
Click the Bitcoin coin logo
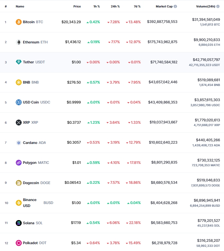coord(18,22)
